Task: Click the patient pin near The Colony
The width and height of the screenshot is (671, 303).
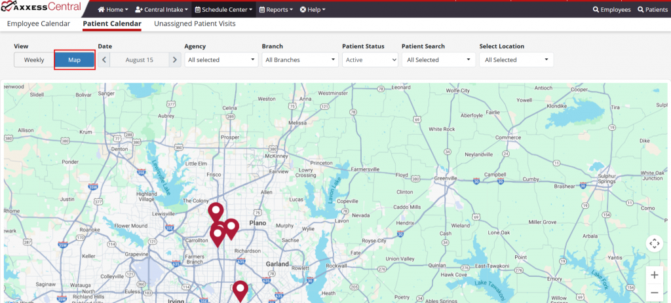Action: point(216,213)
